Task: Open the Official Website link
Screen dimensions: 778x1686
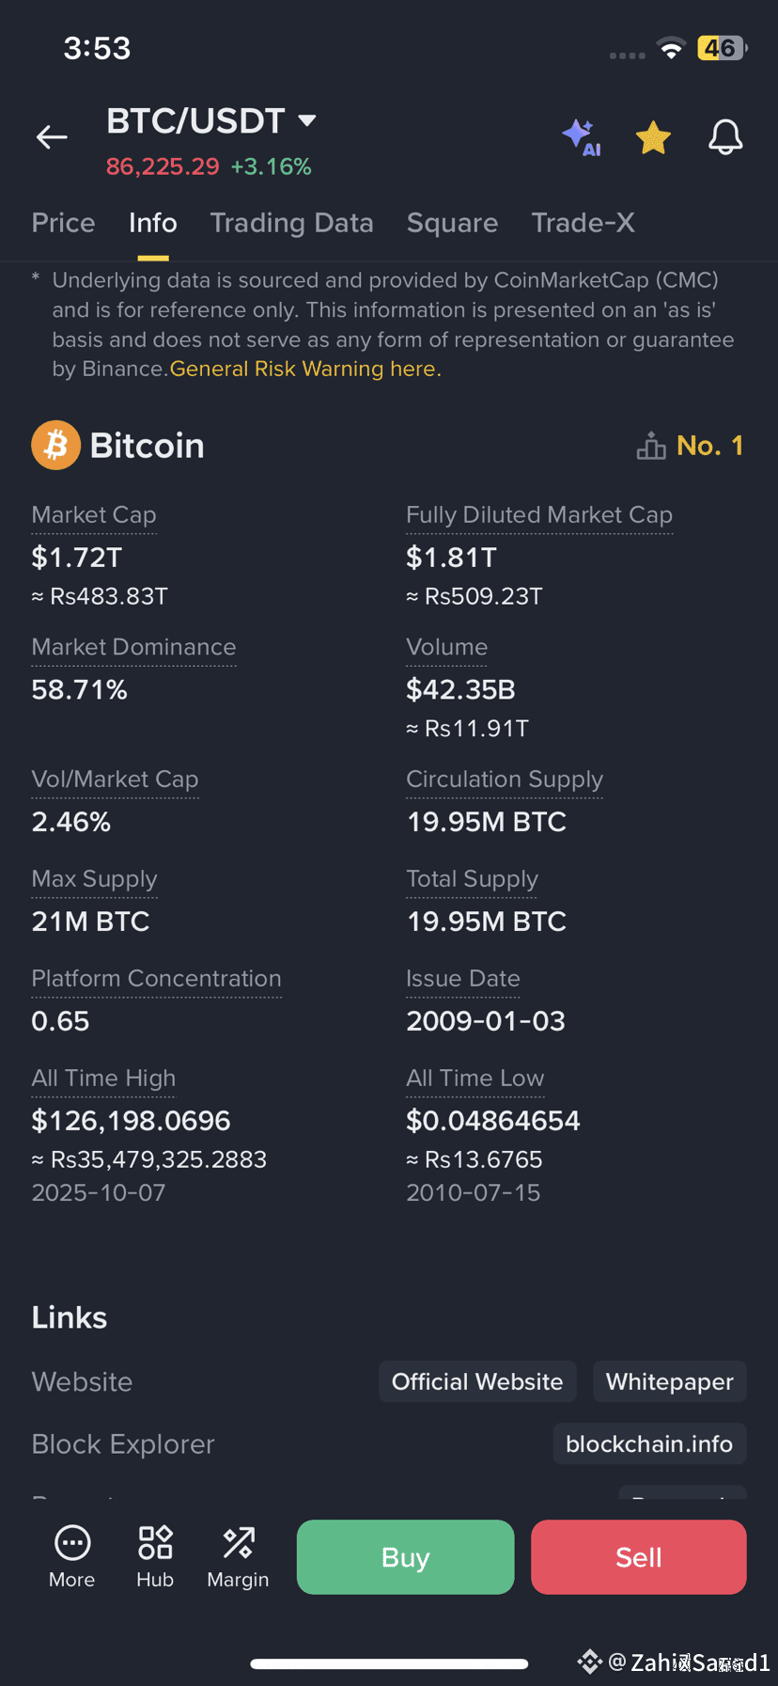Action: coord(477,1381)
